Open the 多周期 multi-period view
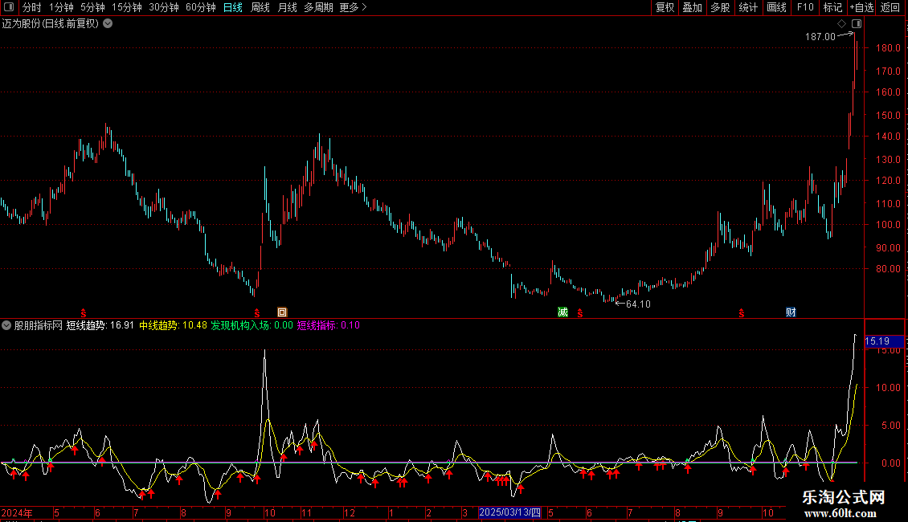Viewport: 908px width, 522px height. point(318,7)
